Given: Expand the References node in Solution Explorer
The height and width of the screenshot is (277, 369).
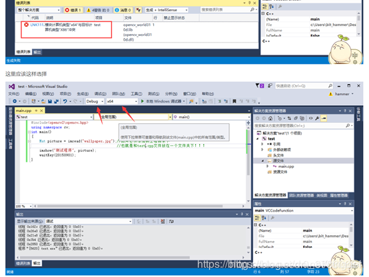Looking at the screenshot, I should pyautogui.click(x=262, y=144).
